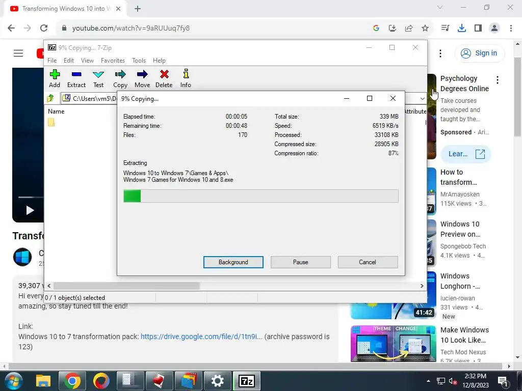The height and width of the screenshot is (391, 522).
Task: Send the copy operation to Background
Action: 233,262
